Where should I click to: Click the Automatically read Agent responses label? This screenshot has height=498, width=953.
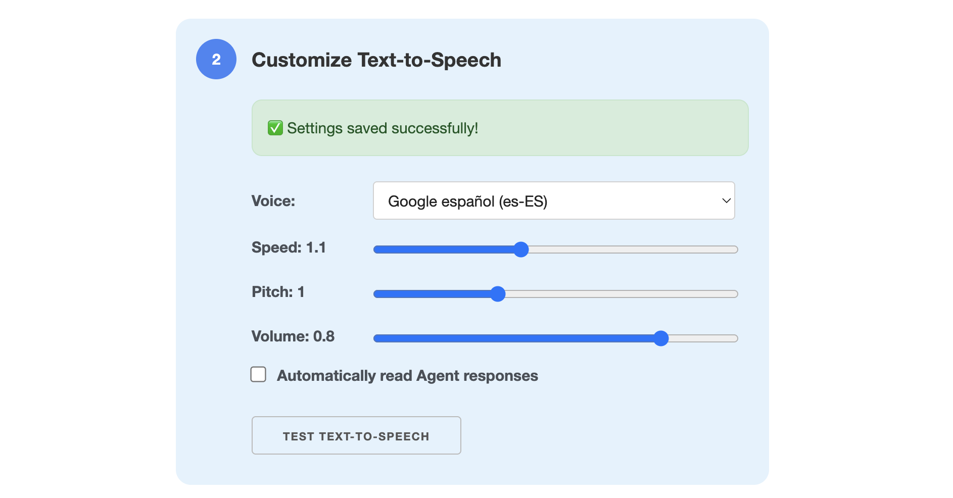(x=407, y=376)
